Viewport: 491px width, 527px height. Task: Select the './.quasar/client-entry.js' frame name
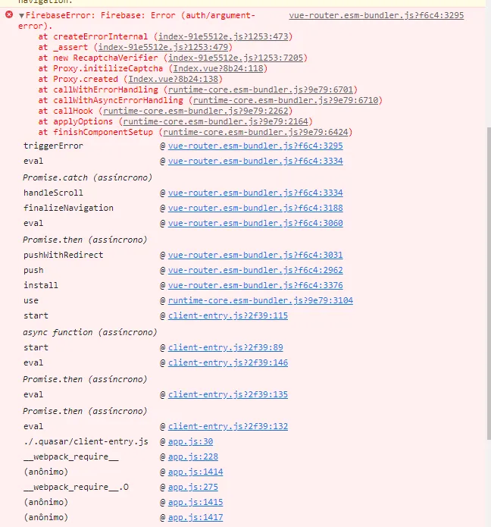pos(86,441)
